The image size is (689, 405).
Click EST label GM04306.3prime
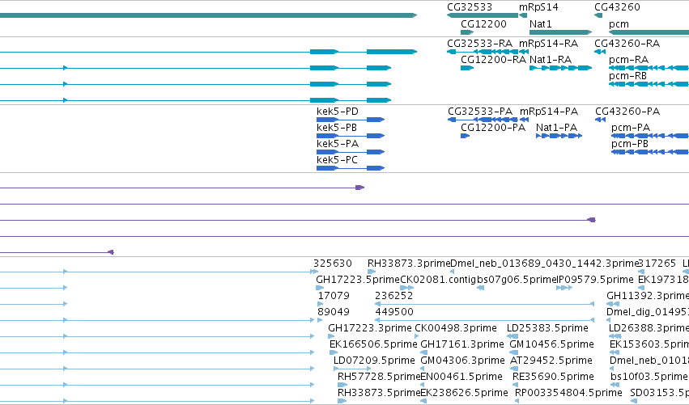pyautogui.click(x=462, y=361)
